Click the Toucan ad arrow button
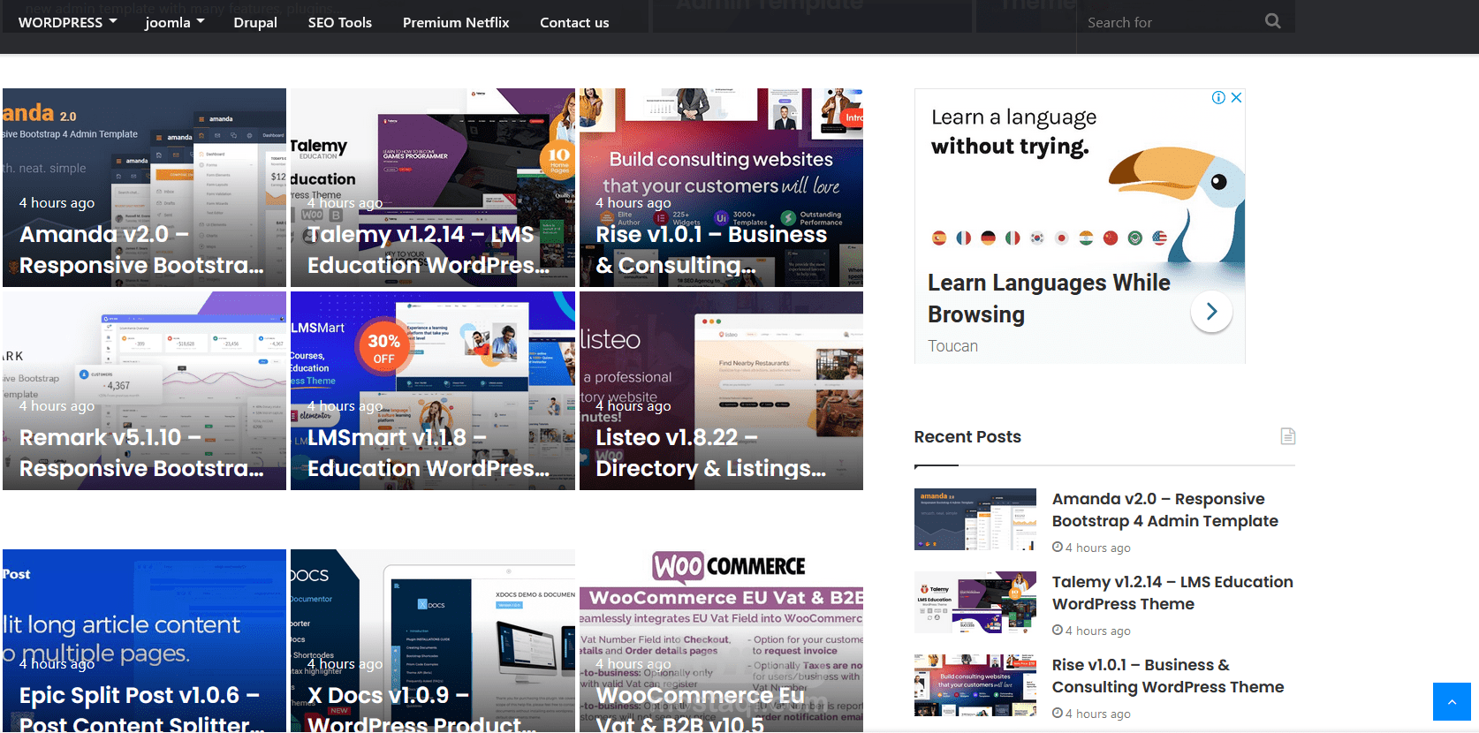Screen dimensions: 1479x733 (1211, 311)
